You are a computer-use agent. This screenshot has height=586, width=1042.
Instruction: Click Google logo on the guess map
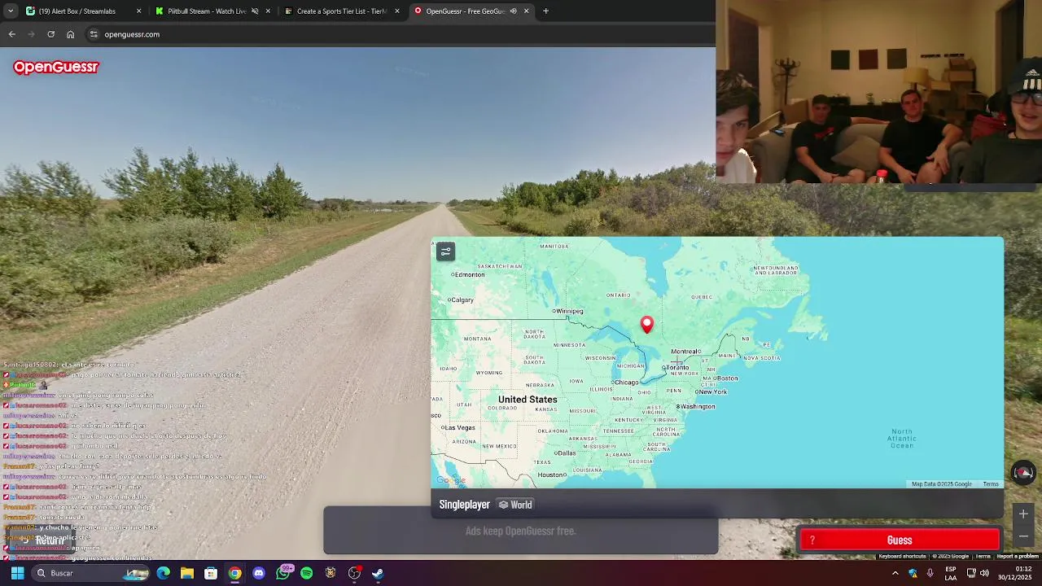click(x=452, y=480)
